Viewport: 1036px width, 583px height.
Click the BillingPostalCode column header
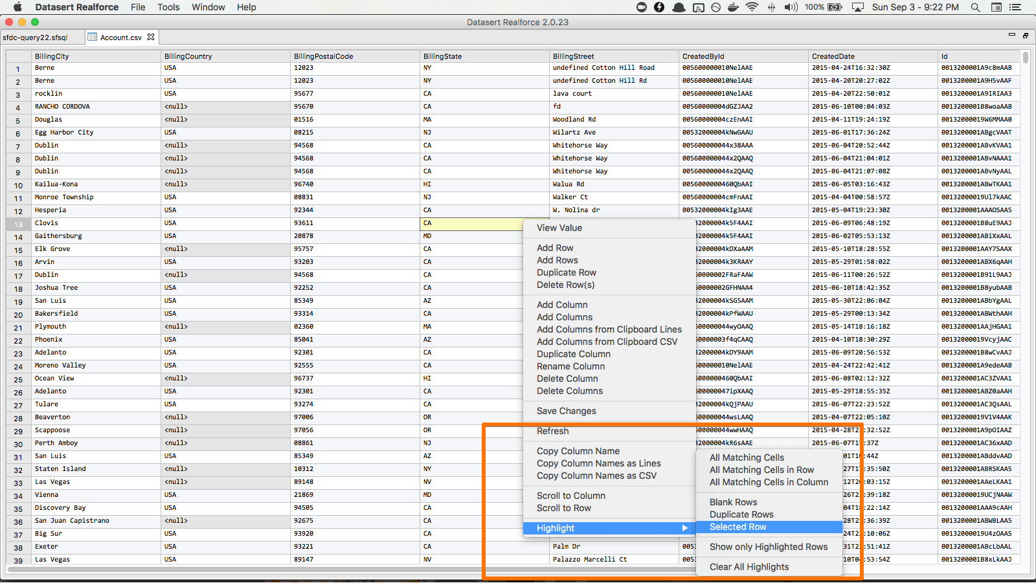(323, 56)
